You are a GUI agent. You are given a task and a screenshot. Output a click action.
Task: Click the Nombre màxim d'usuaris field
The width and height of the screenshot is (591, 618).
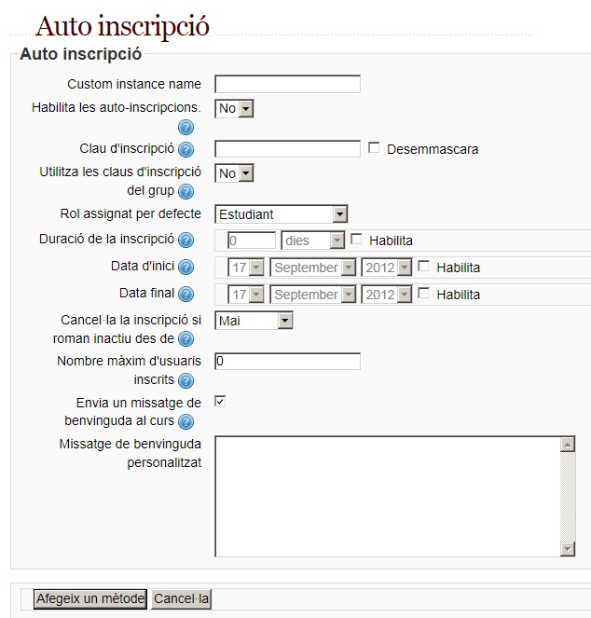point(287,361)
